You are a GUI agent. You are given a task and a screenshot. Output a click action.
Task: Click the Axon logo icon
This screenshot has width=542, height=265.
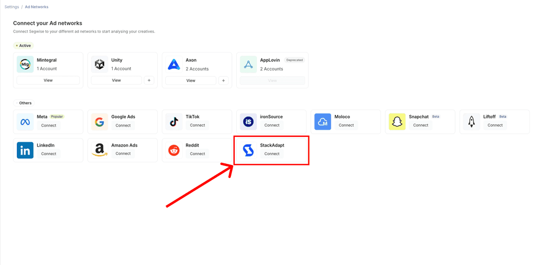tap(174, 64)
